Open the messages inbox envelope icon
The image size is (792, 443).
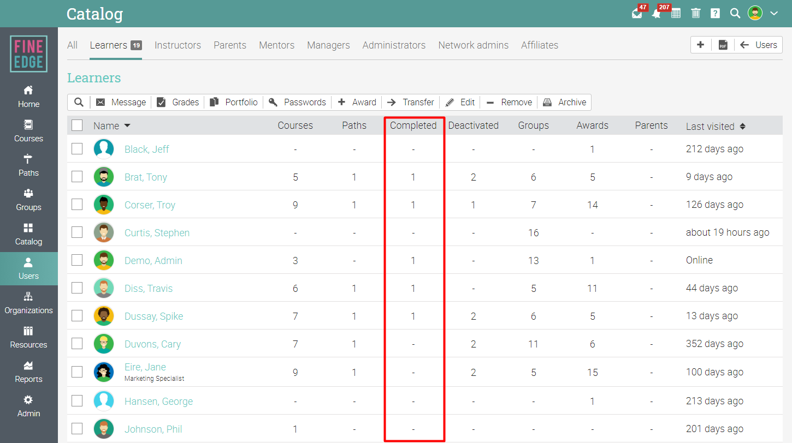click(x=637, y=14)
